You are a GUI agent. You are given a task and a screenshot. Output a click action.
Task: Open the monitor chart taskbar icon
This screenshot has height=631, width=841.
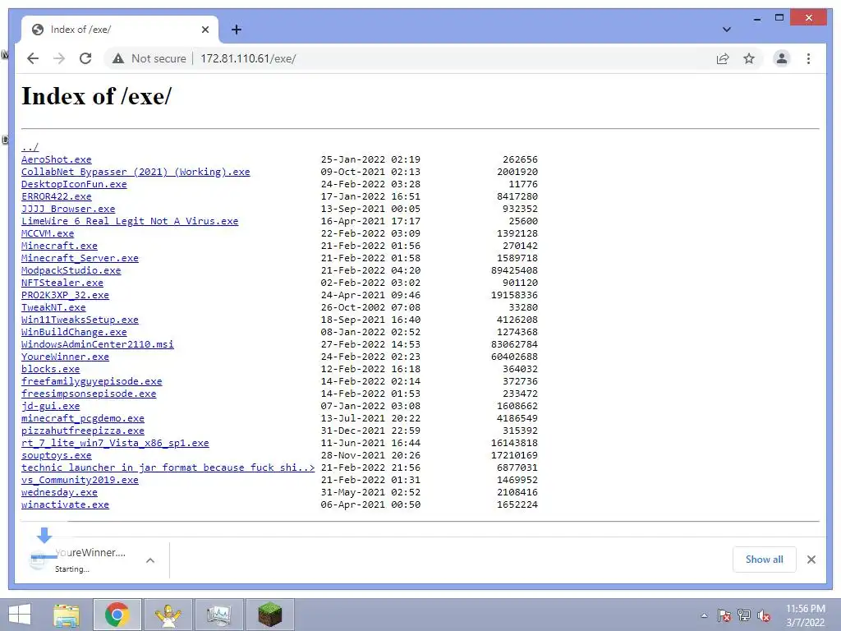coord(218,615)
